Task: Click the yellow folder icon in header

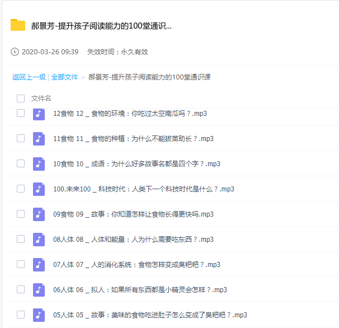Action: tap(18, 25)
